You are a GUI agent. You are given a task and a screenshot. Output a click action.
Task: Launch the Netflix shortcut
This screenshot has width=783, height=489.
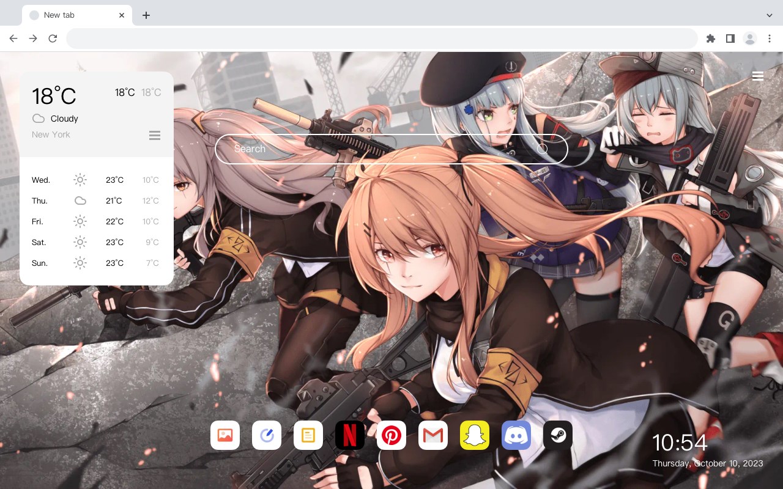[350, 435]
